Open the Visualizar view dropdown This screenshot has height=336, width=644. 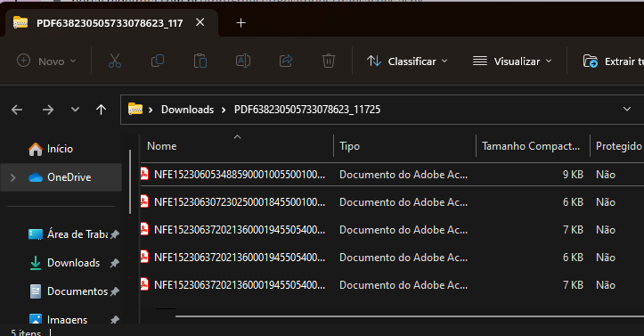pos(512,61)
